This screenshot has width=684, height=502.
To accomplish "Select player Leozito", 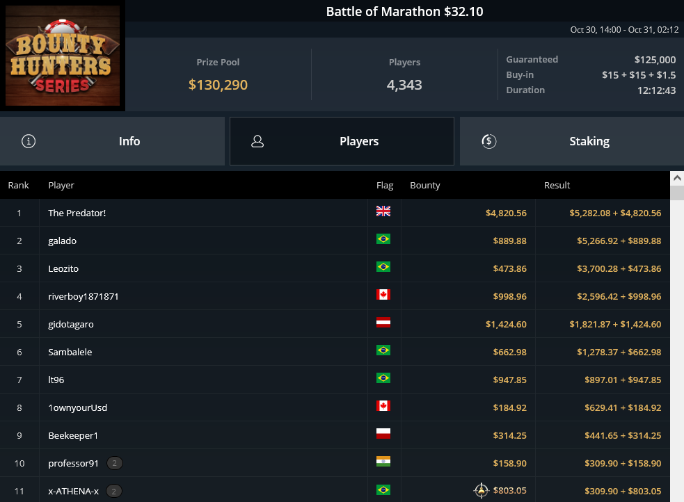I will 63,268.
